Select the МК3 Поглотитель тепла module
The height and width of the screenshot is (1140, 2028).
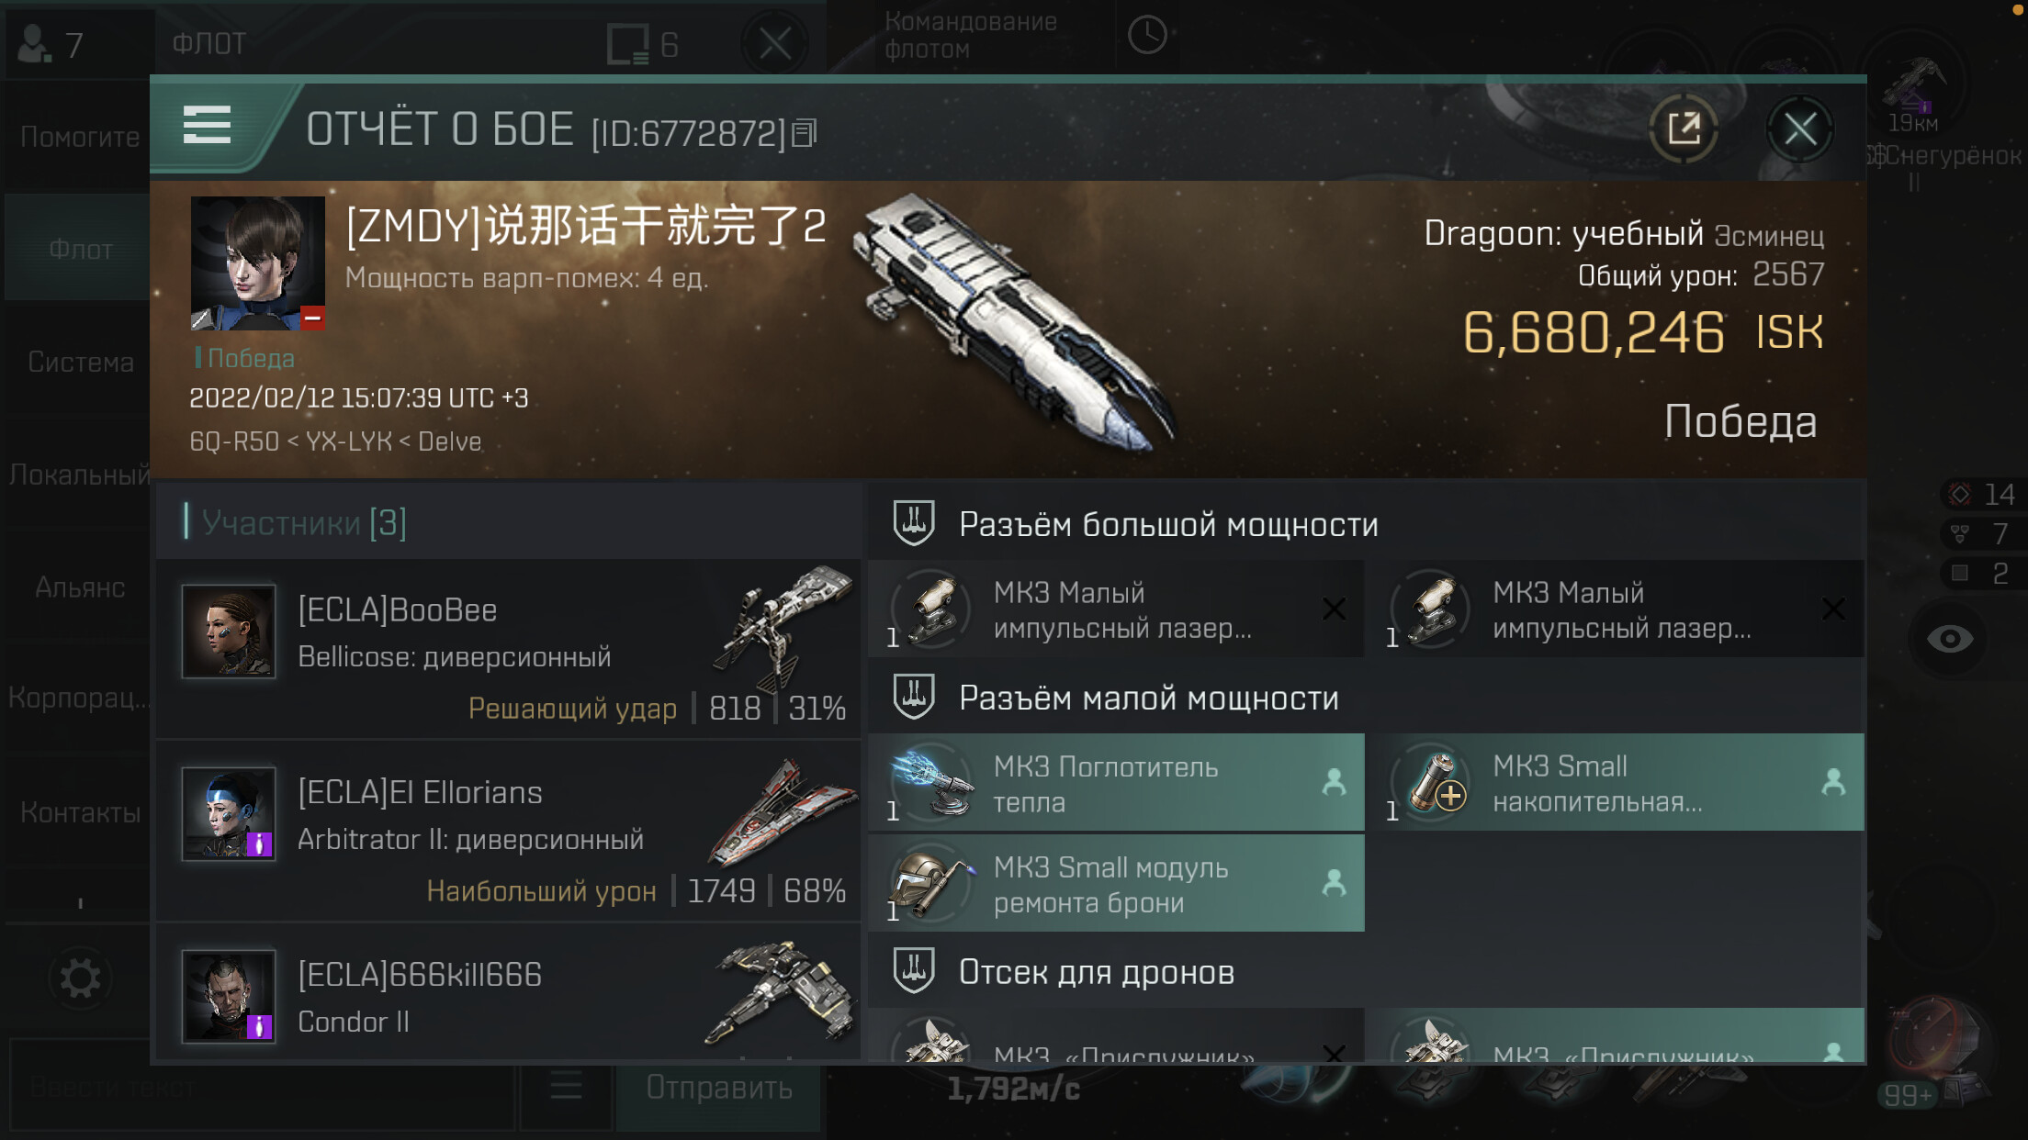click(x=1116, y=783)
